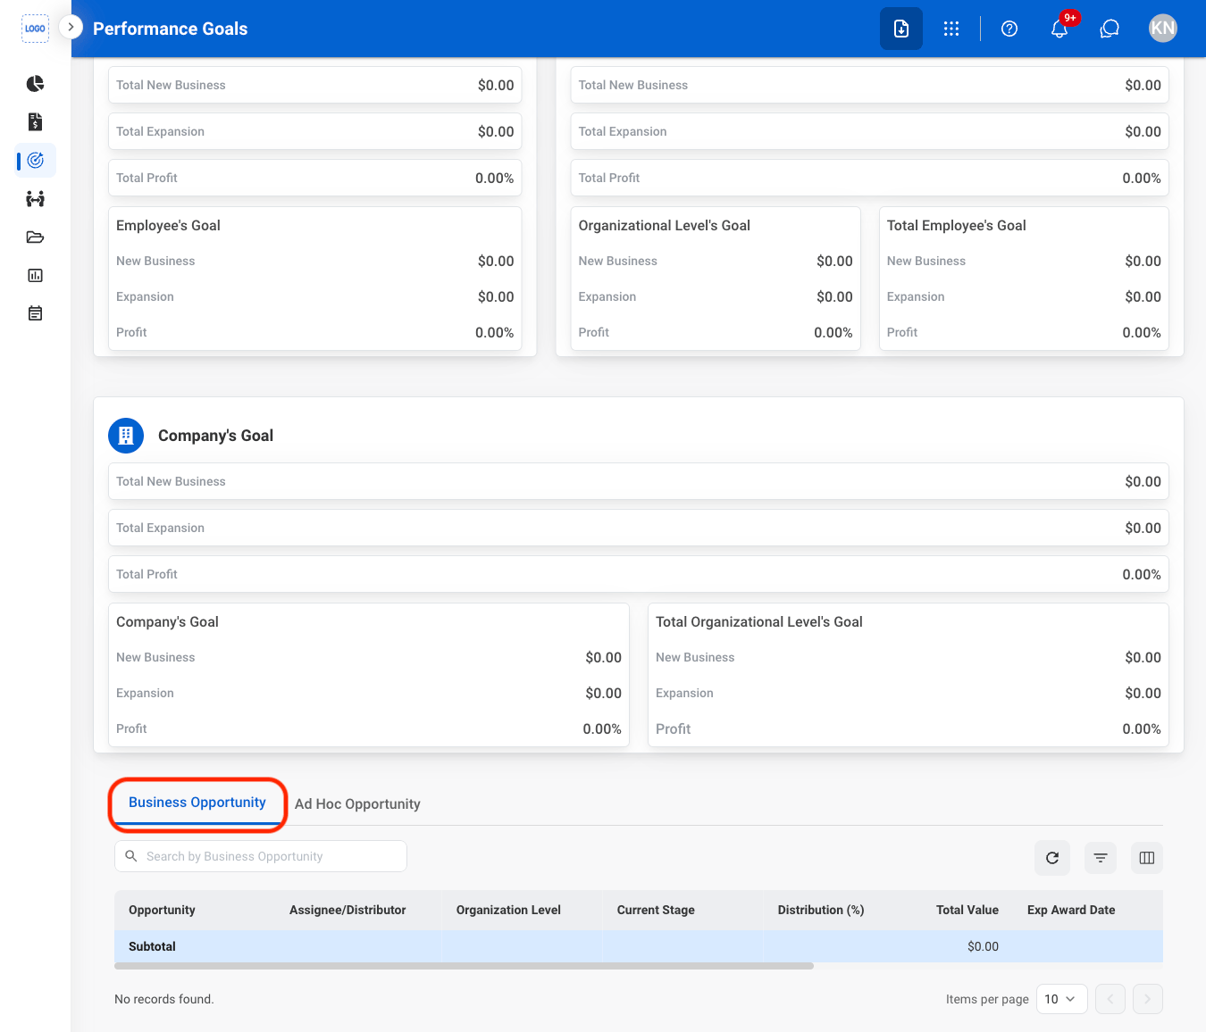This screenshot has width=1206, height=1032.
Task: Open the items per page dropdown
Action: coord(1062,999)
